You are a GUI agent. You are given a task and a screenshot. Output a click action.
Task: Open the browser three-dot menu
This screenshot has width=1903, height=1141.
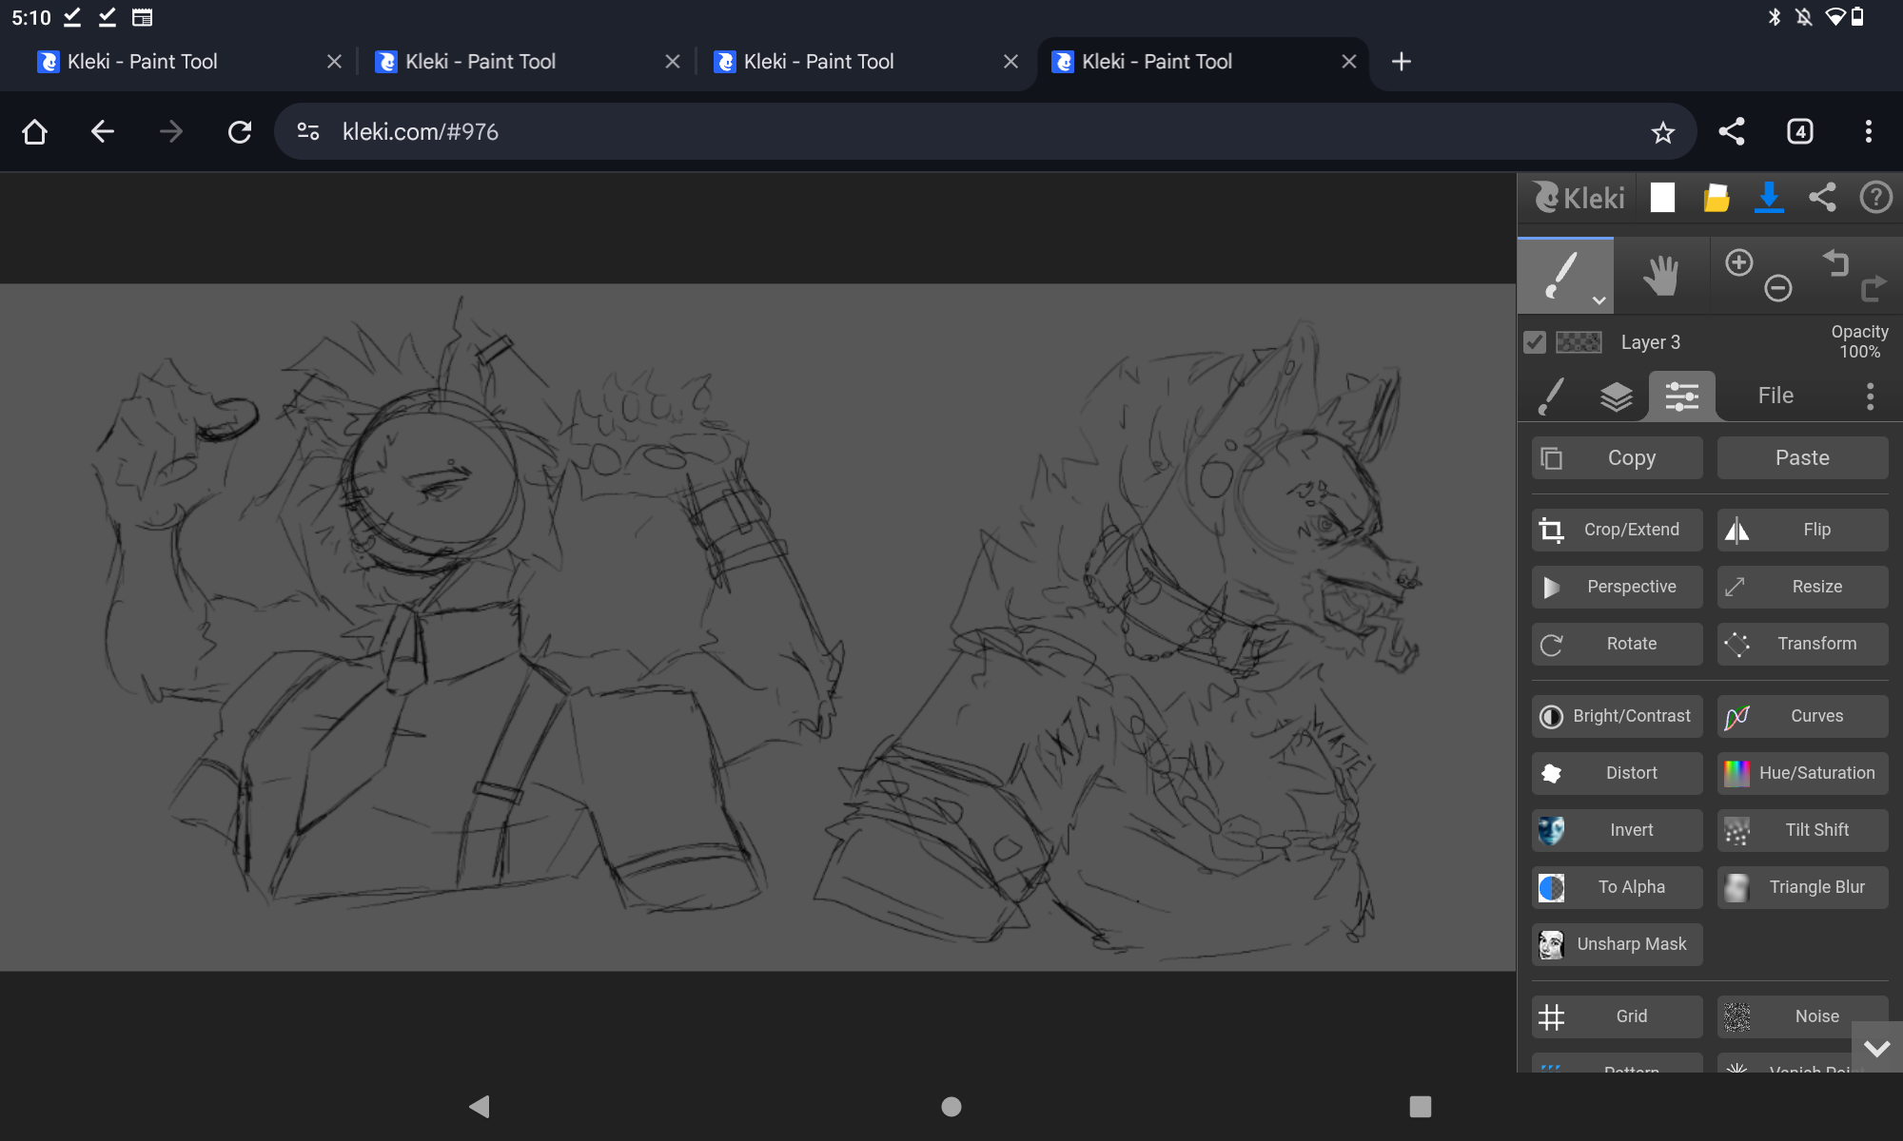(x=1869, y=131)
